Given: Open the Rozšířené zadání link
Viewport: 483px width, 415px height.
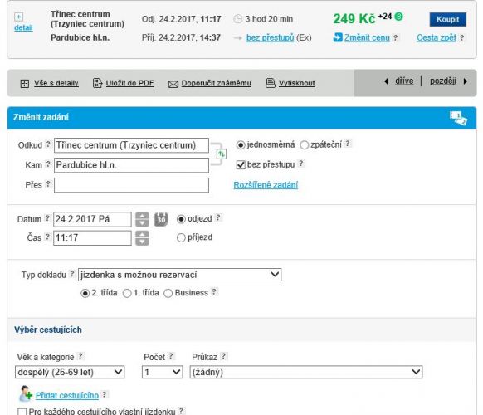Looking at the screenshot, I should point(266,185).
